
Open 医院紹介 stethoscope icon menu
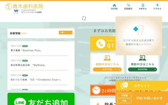pyautogui.click(x=129, y=5)
